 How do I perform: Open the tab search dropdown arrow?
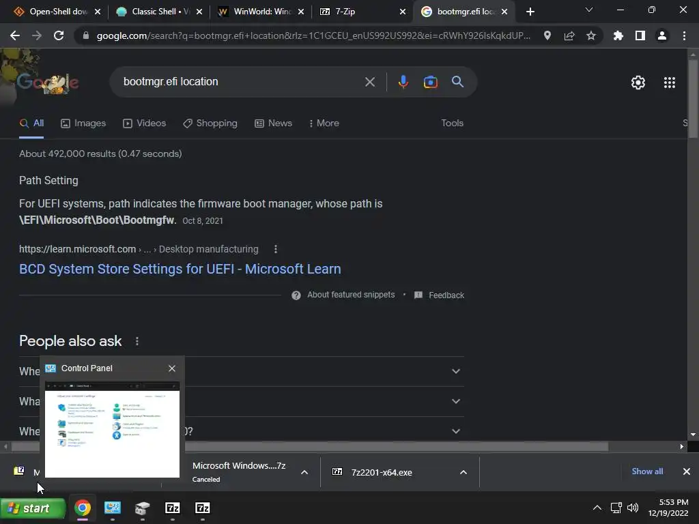click(x=589, y=10)
